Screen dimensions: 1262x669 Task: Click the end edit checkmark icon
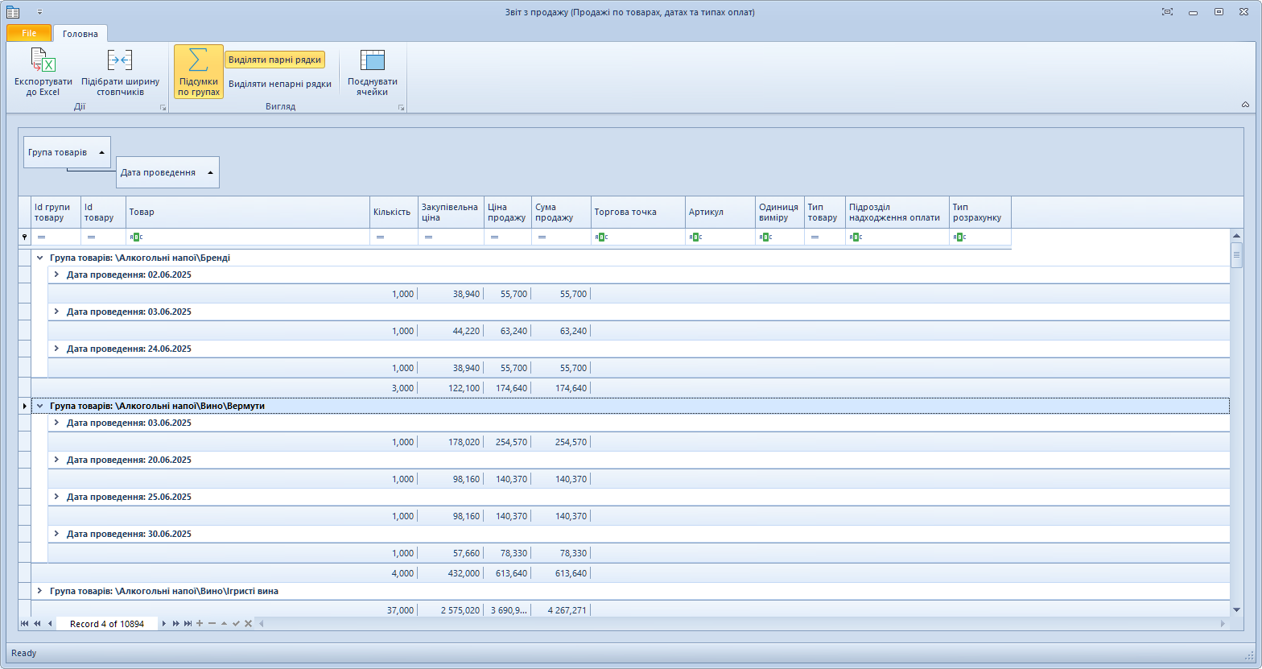(x=236, y=624)
